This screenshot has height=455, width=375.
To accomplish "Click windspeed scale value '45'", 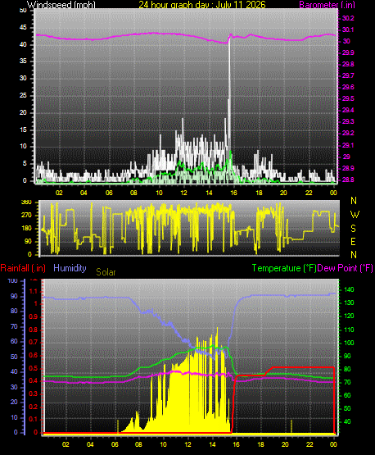I will (23, 27).
